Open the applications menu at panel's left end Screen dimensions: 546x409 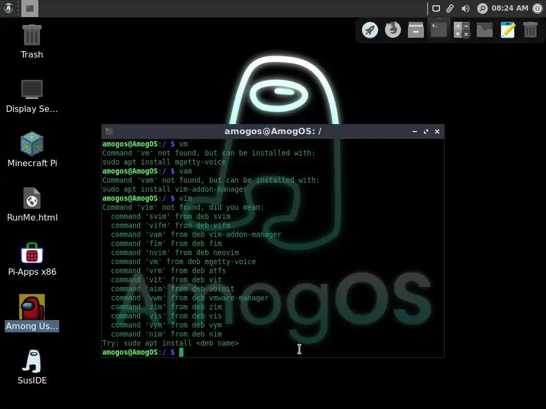(x=9, y=9)
